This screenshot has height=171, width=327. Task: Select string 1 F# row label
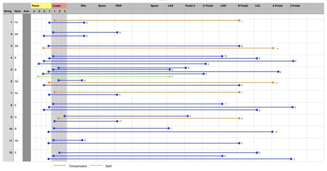12,22
